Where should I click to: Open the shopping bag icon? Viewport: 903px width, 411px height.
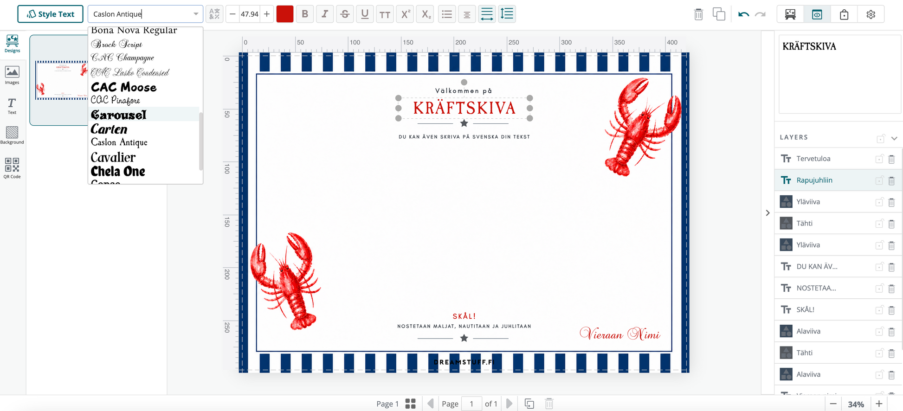(844, 14)
